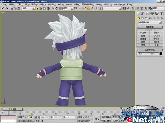
Task: Toggle the 3D Snaps button
Action: click(85, 8)
